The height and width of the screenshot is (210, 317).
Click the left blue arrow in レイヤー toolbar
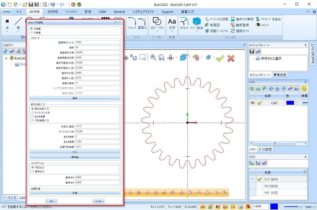click(x=271, y=88)
